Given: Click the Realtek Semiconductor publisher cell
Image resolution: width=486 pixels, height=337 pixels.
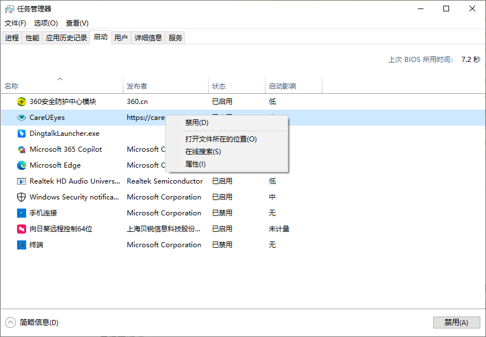Looking at the screenshot, I should (x=165, y=181).
